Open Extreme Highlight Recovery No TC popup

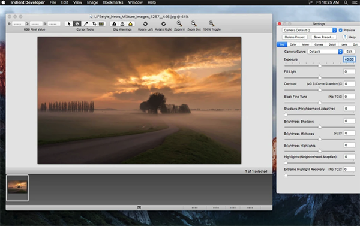(x=335, y=169)
